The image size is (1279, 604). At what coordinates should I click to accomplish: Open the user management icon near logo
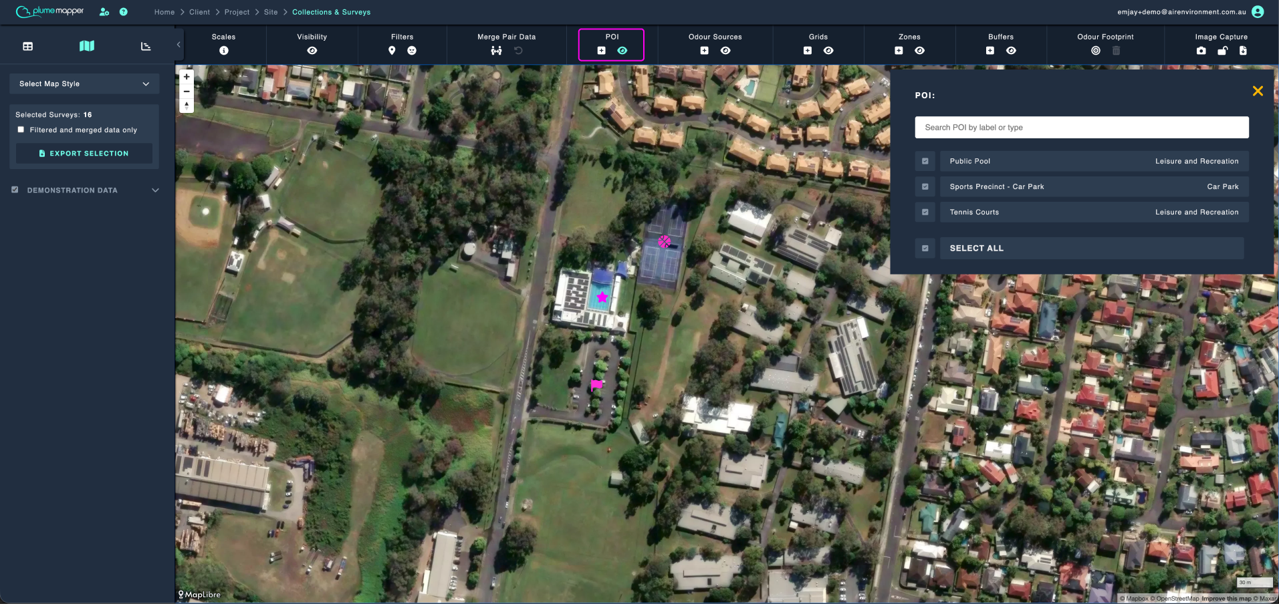click(104, 12)
